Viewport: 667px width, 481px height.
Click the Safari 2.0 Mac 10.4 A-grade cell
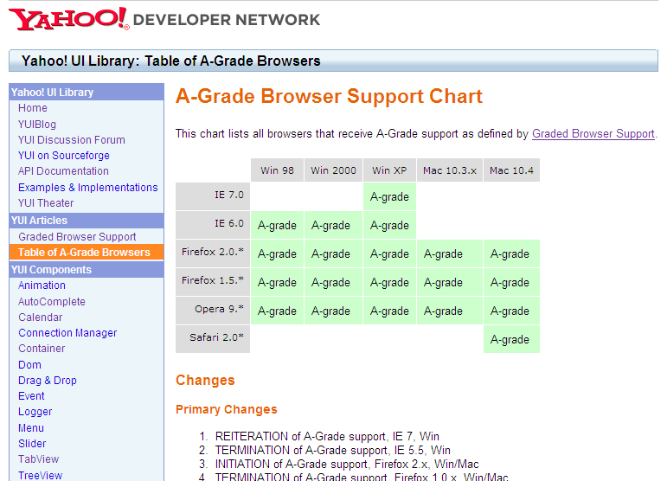[510, 340]
